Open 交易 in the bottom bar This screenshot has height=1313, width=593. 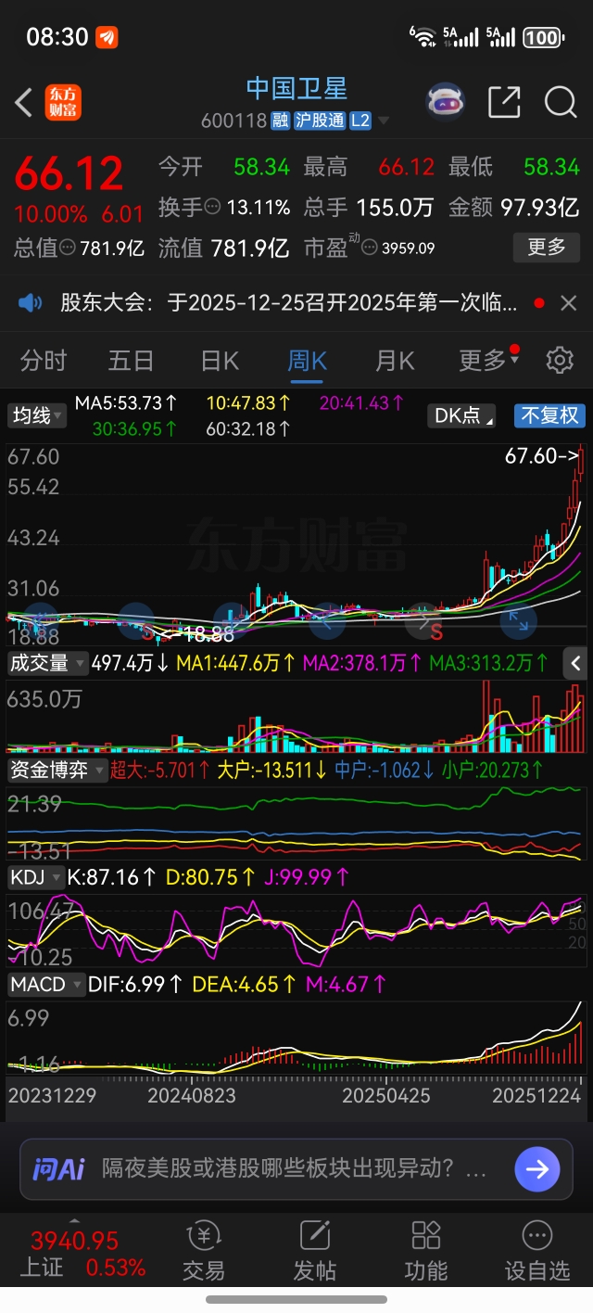[203, 1251]
